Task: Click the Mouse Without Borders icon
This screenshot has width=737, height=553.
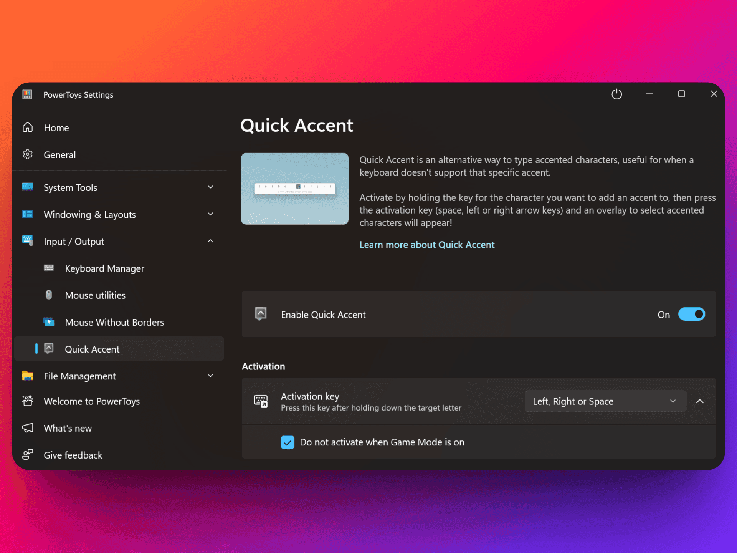Action: 49,322
